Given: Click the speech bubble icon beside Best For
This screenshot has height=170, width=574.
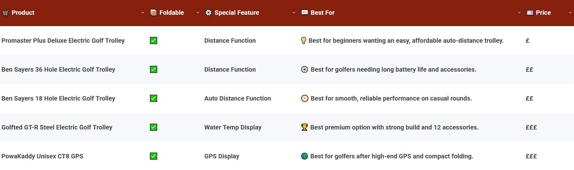Looking at the screenshot, I should (305, 13).
